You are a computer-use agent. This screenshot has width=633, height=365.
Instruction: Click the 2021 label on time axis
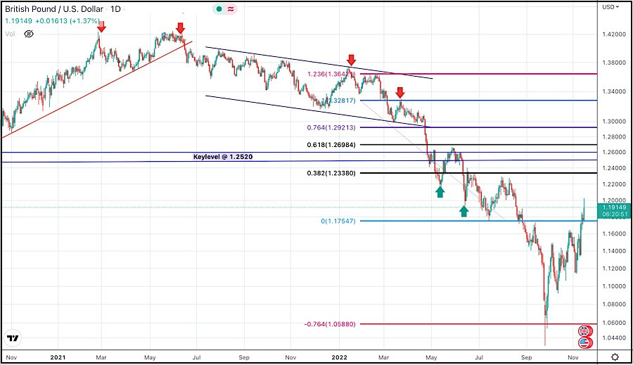[58, 357]
